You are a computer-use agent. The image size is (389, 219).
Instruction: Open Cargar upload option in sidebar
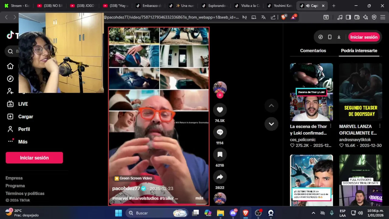click(x=20, y=116)
